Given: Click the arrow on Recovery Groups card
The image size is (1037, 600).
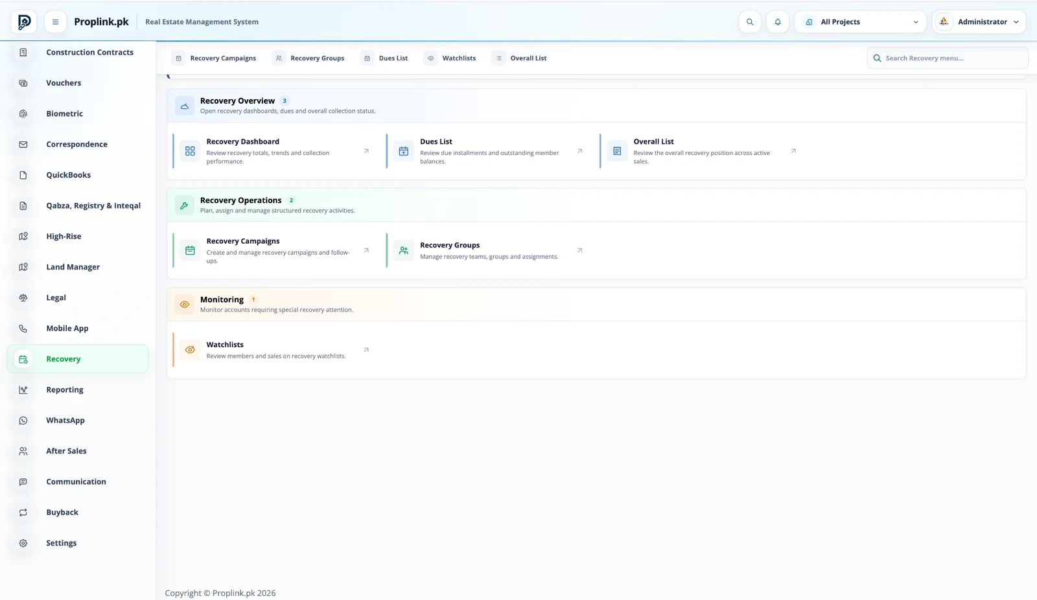Looking at the screenshot, I should point(580,250).
